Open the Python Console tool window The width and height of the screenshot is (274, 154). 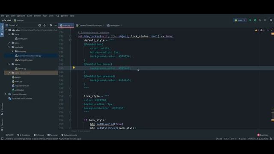[69, 135]
